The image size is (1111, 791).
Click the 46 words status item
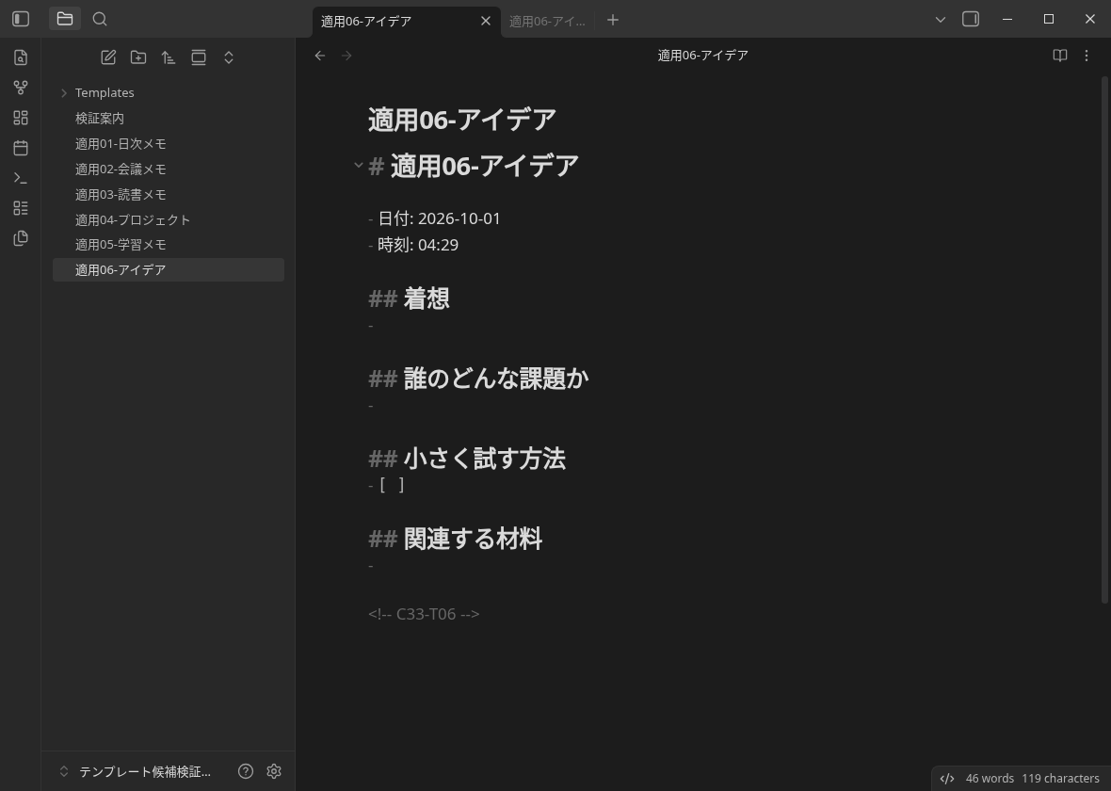(990, 778)
